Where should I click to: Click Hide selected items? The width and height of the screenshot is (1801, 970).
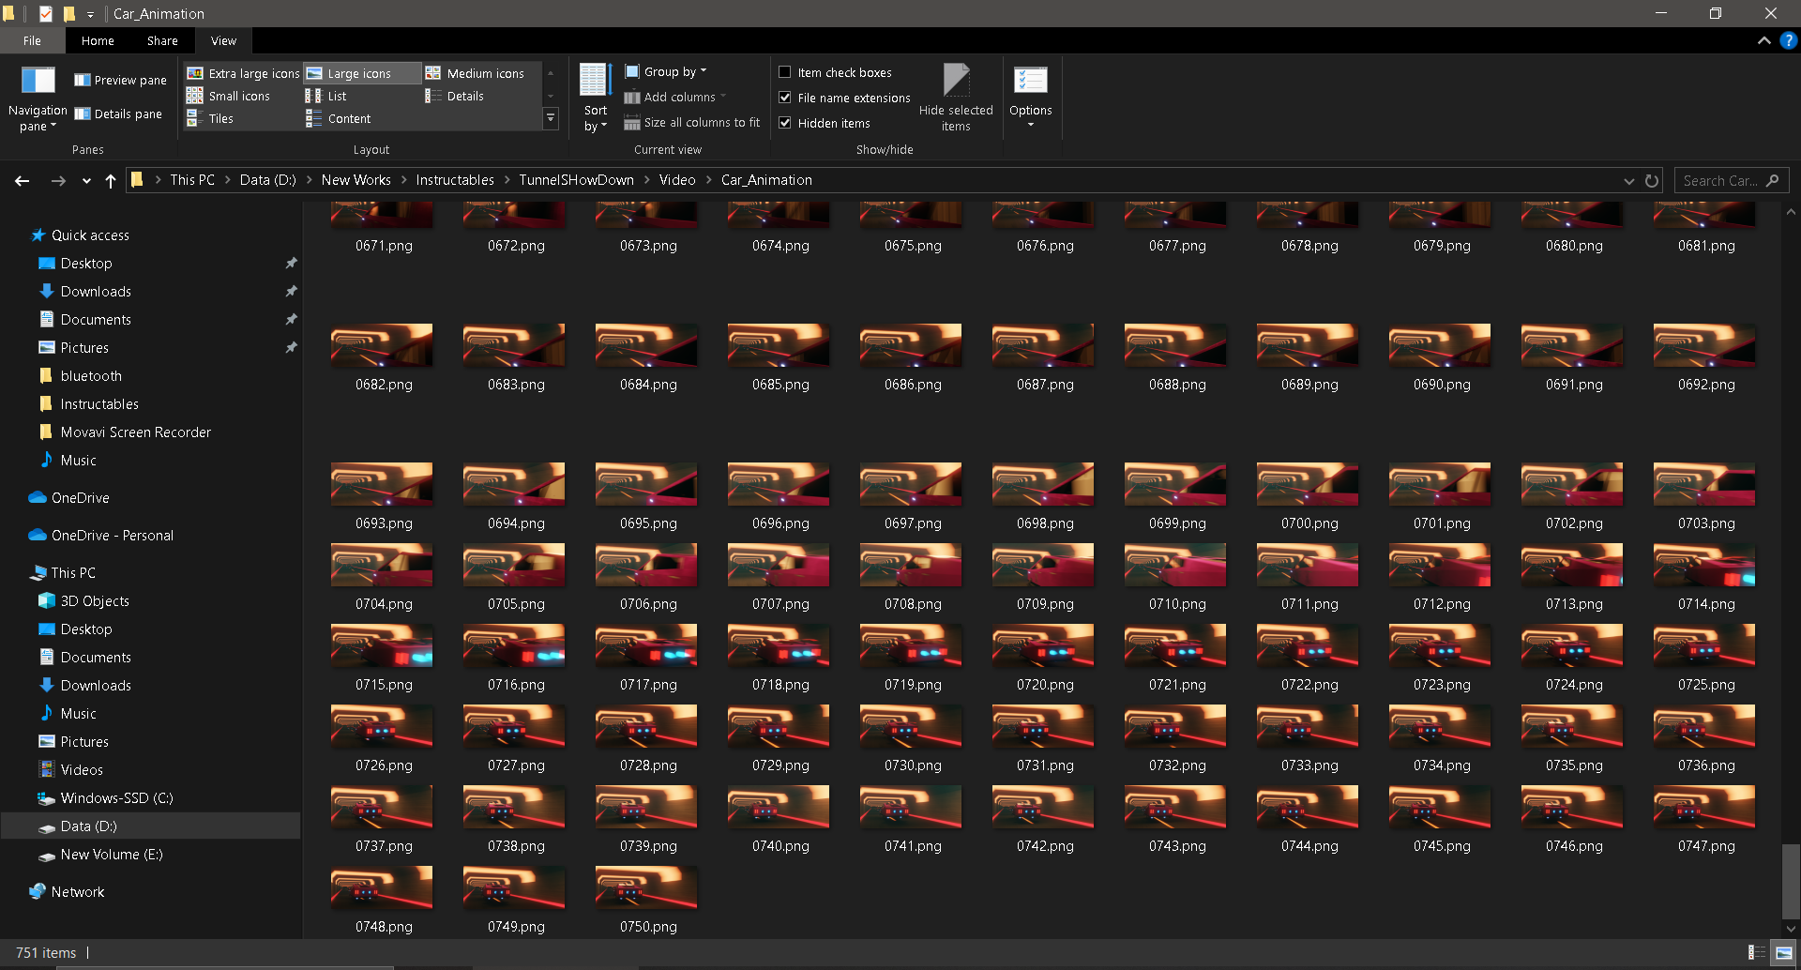coord(956,99)
